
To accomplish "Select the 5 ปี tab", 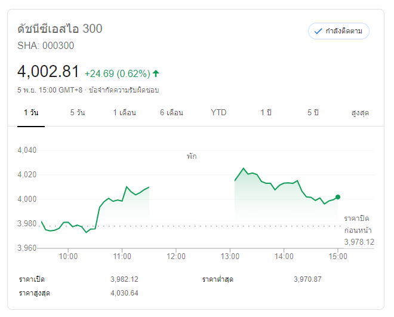I will 314,112.
